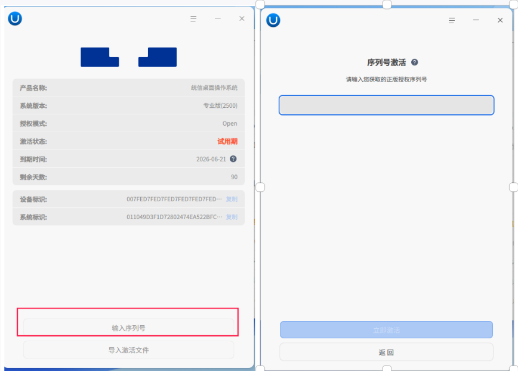This screenshot has width=518, height=371.
Task: Close the left authorization window
Action: (x=242, y=18)
